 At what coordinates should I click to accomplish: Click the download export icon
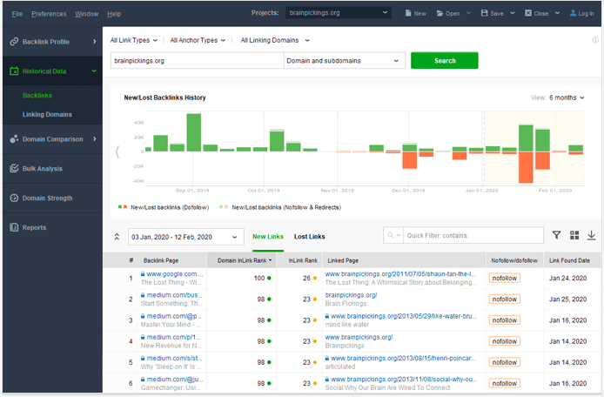click(592, 236)
